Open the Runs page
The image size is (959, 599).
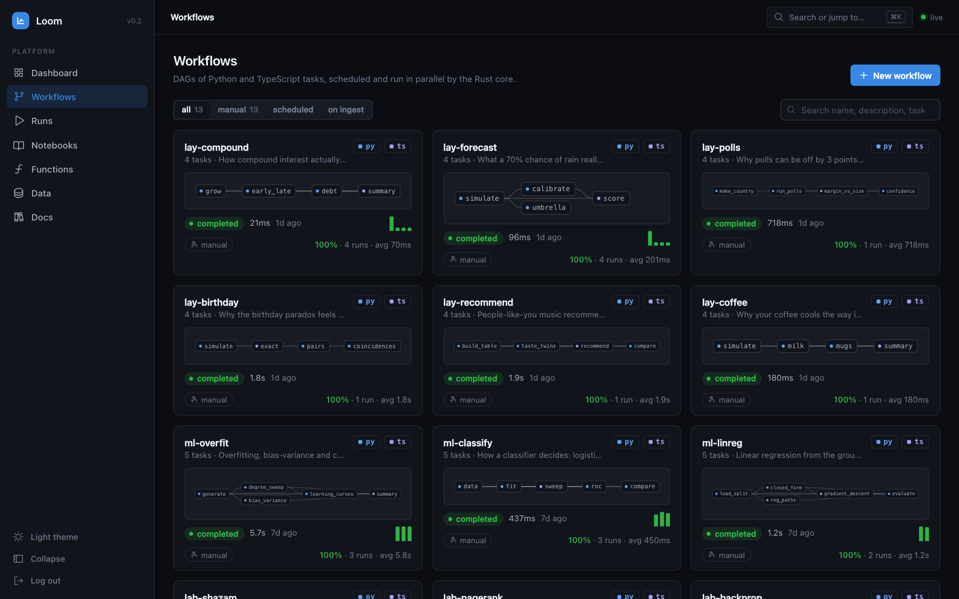click(x=77, y=121)
